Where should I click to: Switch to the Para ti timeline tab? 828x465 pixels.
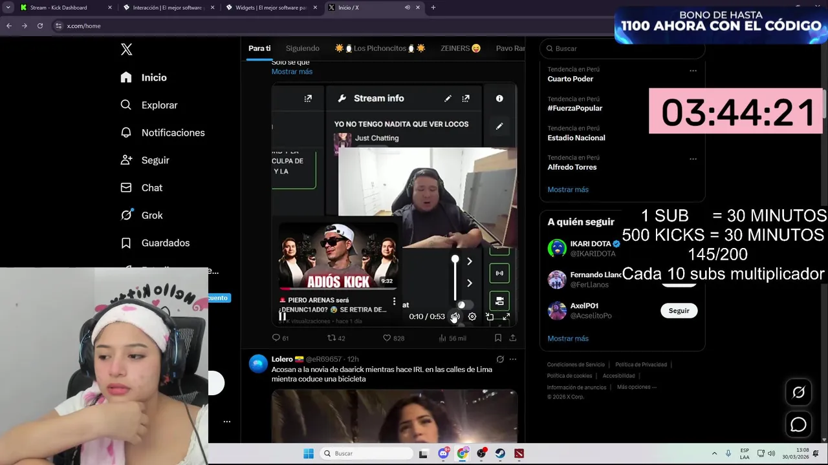click(259, 48)
